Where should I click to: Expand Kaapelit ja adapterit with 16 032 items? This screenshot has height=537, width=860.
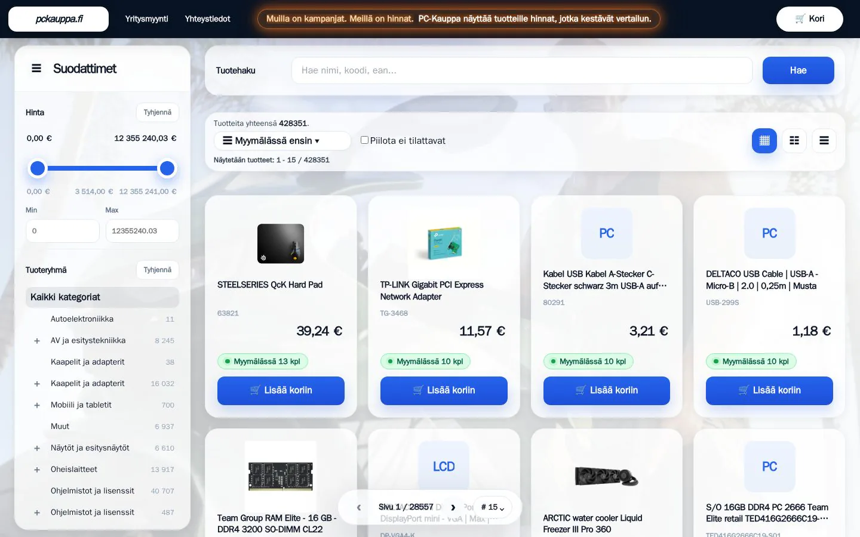(x=37, y=384)
